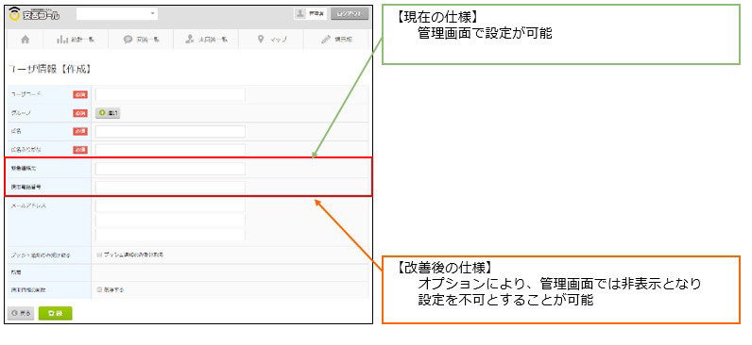Click the green register button
752x345 pixels.
pos(55,313)
